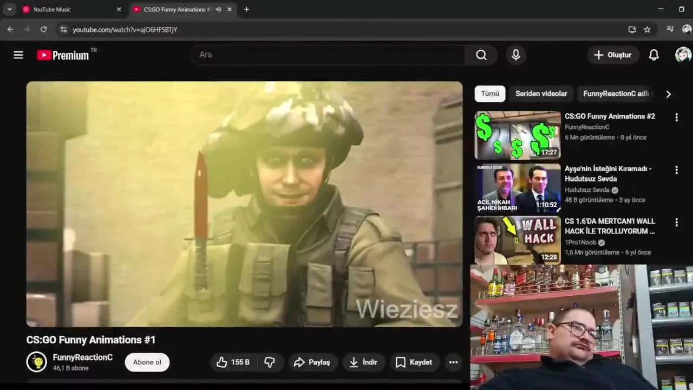The width and height of the screenshot is (693, 390).
Task: Start voice search with microphone icon
Action: [x=516, y=55]
